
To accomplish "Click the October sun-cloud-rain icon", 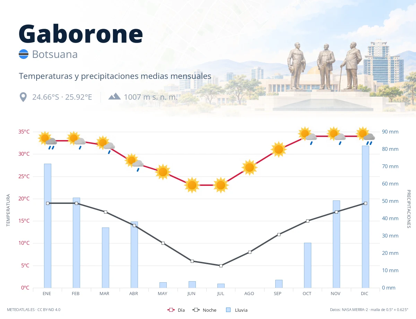I will coord(307,136).
